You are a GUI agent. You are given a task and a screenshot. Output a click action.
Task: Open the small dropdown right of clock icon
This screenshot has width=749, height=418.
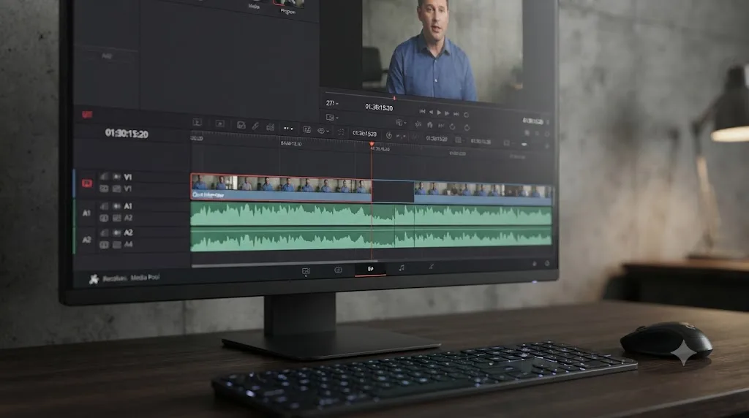click(401, 137)
